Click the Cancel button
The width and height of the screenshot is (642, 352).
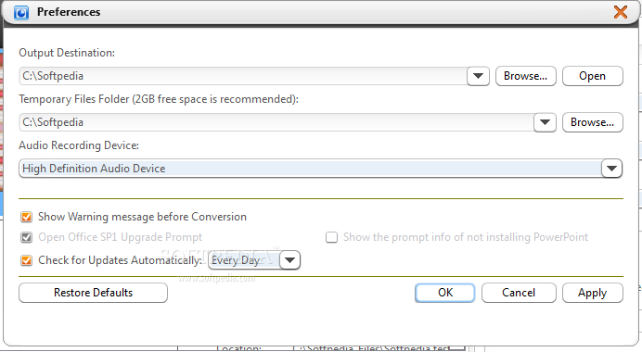[x=519, y=293]
